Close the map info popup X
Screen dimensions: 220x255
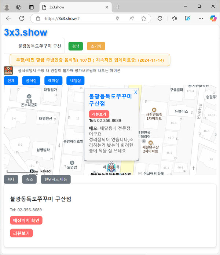point(136,92)
